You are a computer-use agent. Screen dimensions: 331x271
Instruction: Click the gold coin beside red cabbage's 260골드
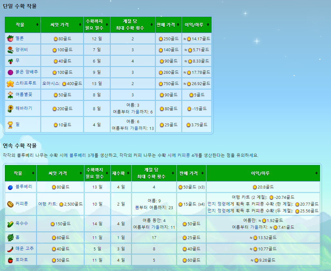(161, 73)
